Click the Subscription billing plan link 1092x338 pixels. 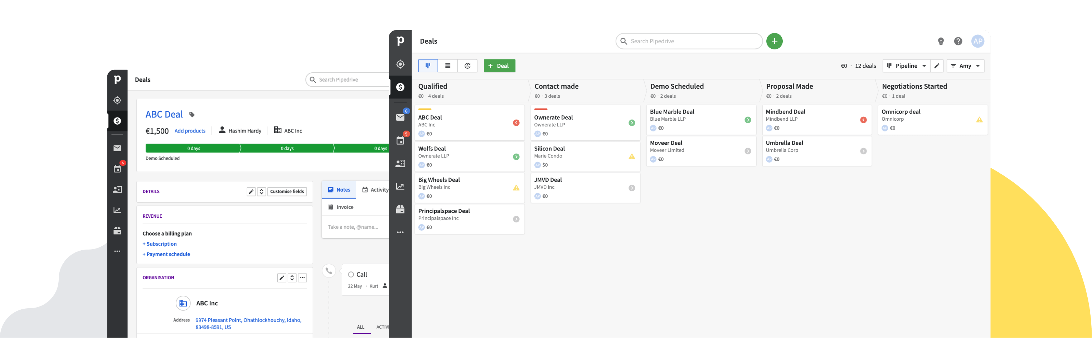(x=160, y=243)
